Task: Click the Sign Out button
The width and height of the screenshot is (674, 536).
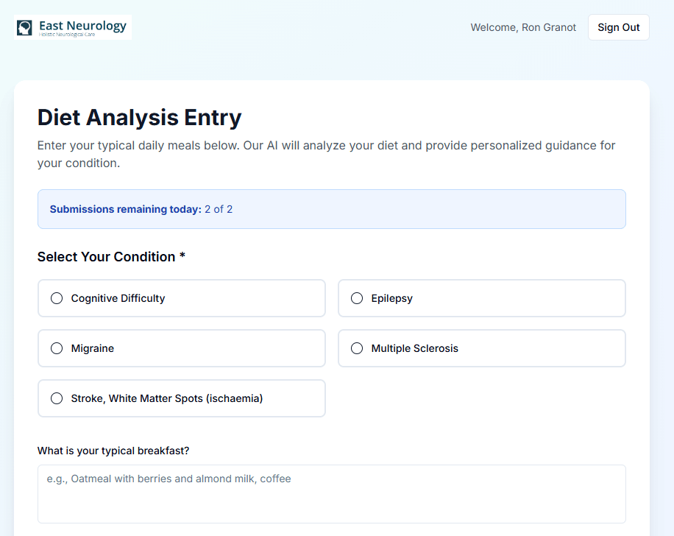Action: pyautogui.click(x=618, y=27)
